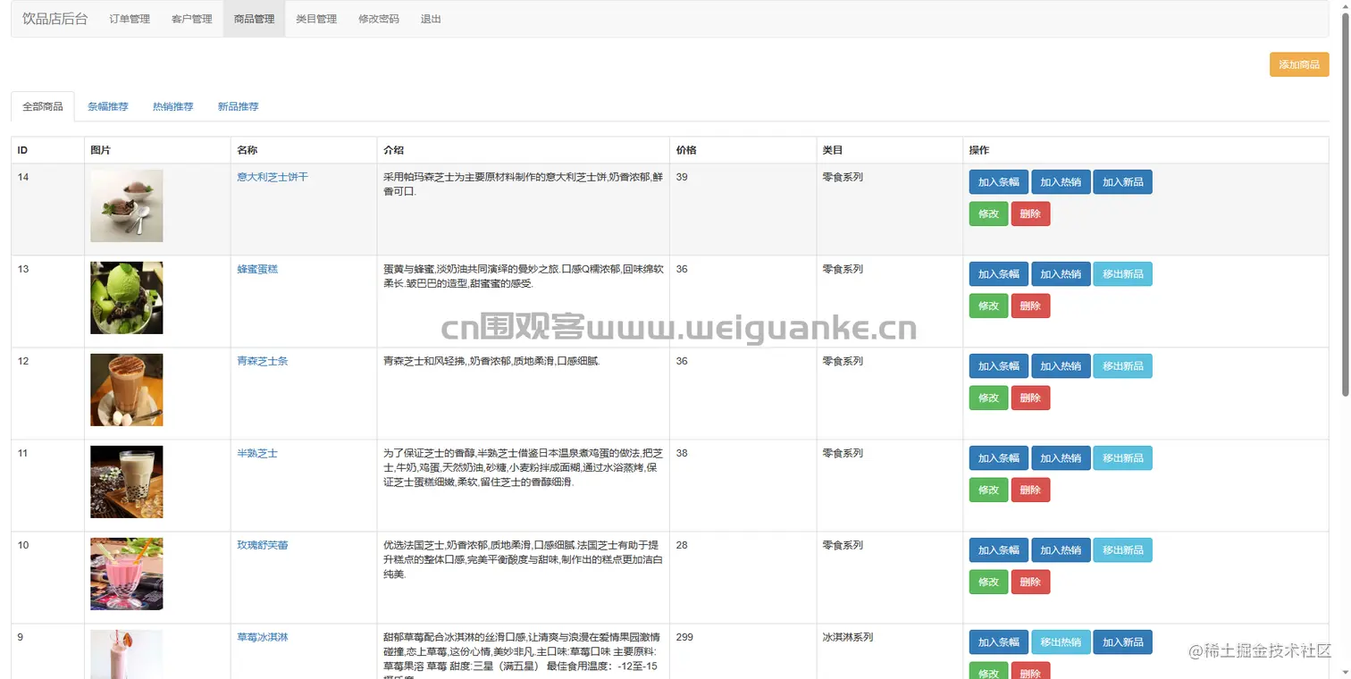
Task: Click 移出新品 for 半熟芝士
Action: 1122,458
